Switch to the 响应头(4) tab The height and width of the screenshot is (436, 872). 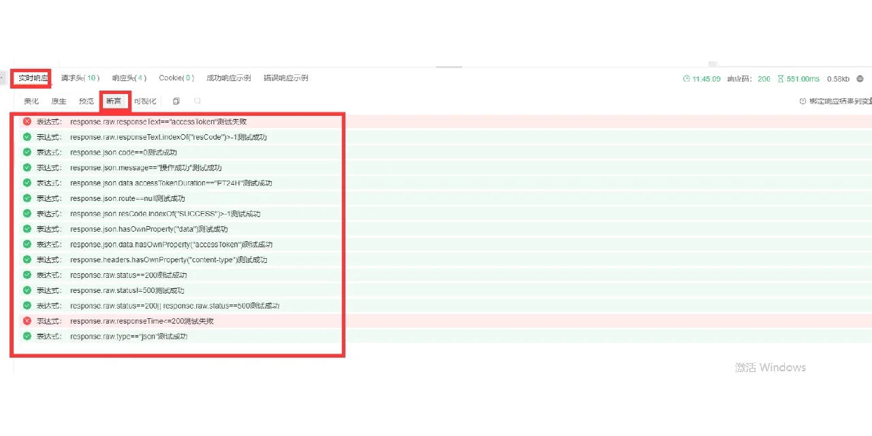click(x=128, y=78)
